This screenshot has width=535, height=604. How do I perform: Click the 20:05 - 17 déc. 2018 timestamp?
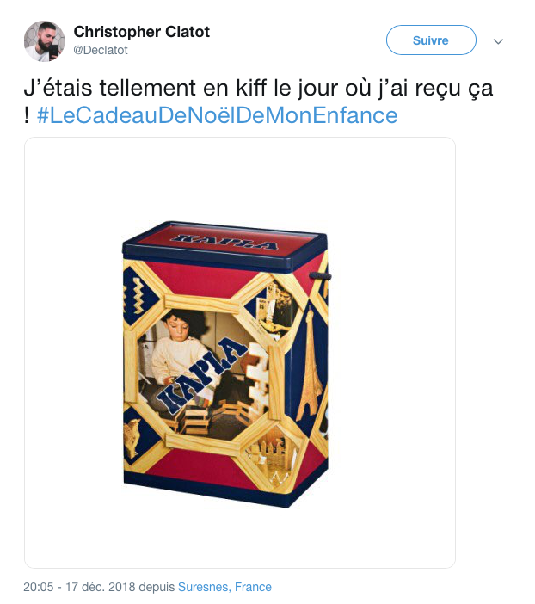[x=79, y=587]
